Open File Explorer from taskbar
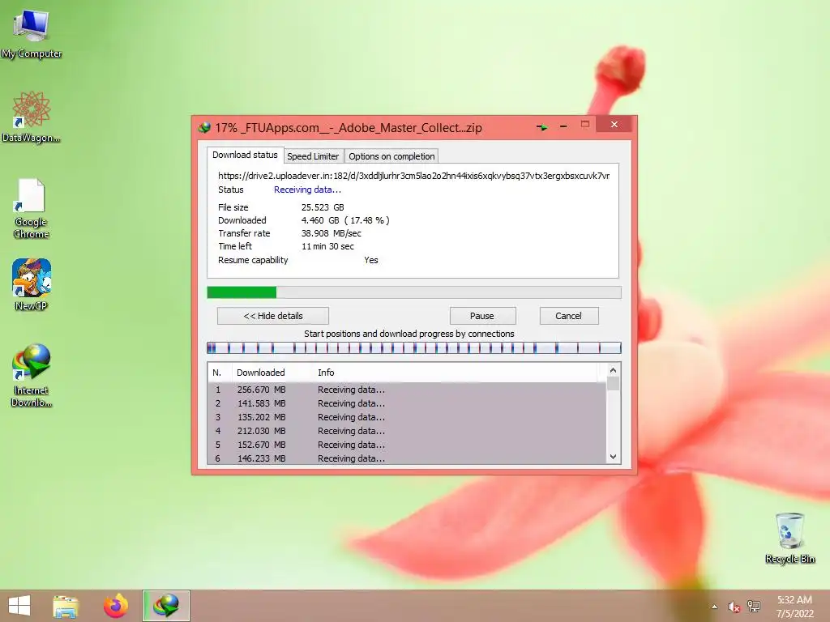830x622 pixels. [x=66, y=606]
